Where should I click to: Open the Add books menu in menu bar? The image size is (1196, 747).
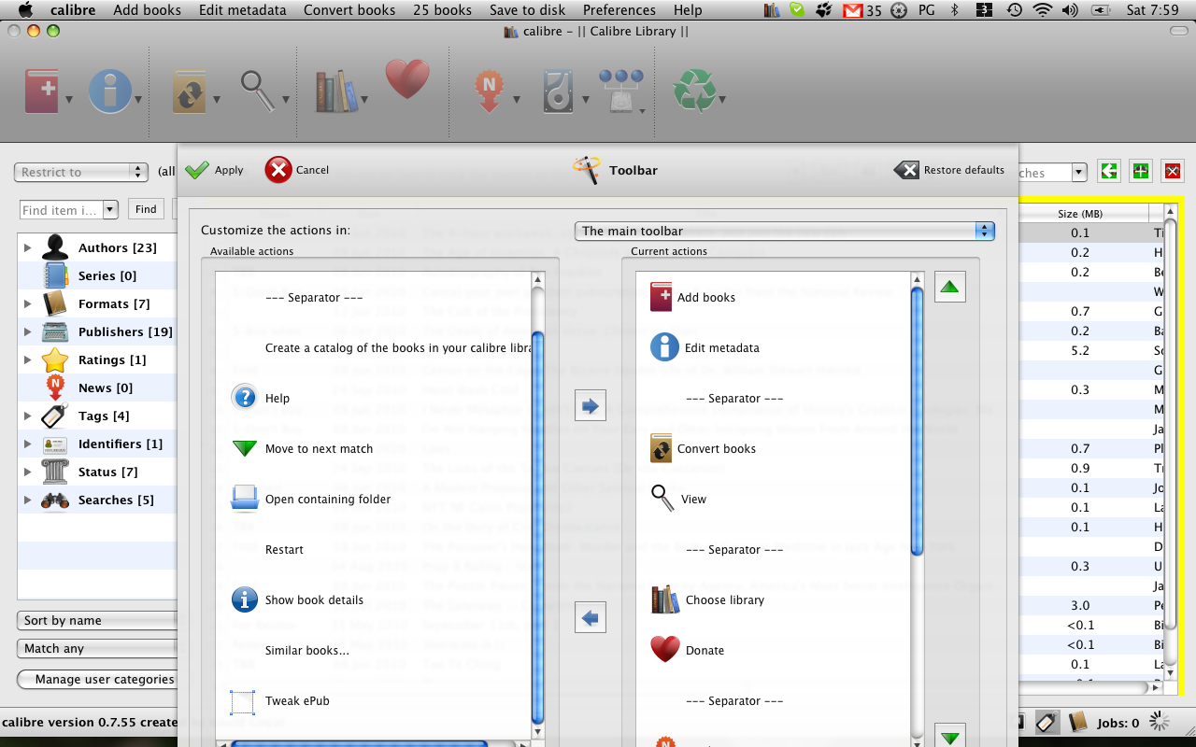click(147, 10)
